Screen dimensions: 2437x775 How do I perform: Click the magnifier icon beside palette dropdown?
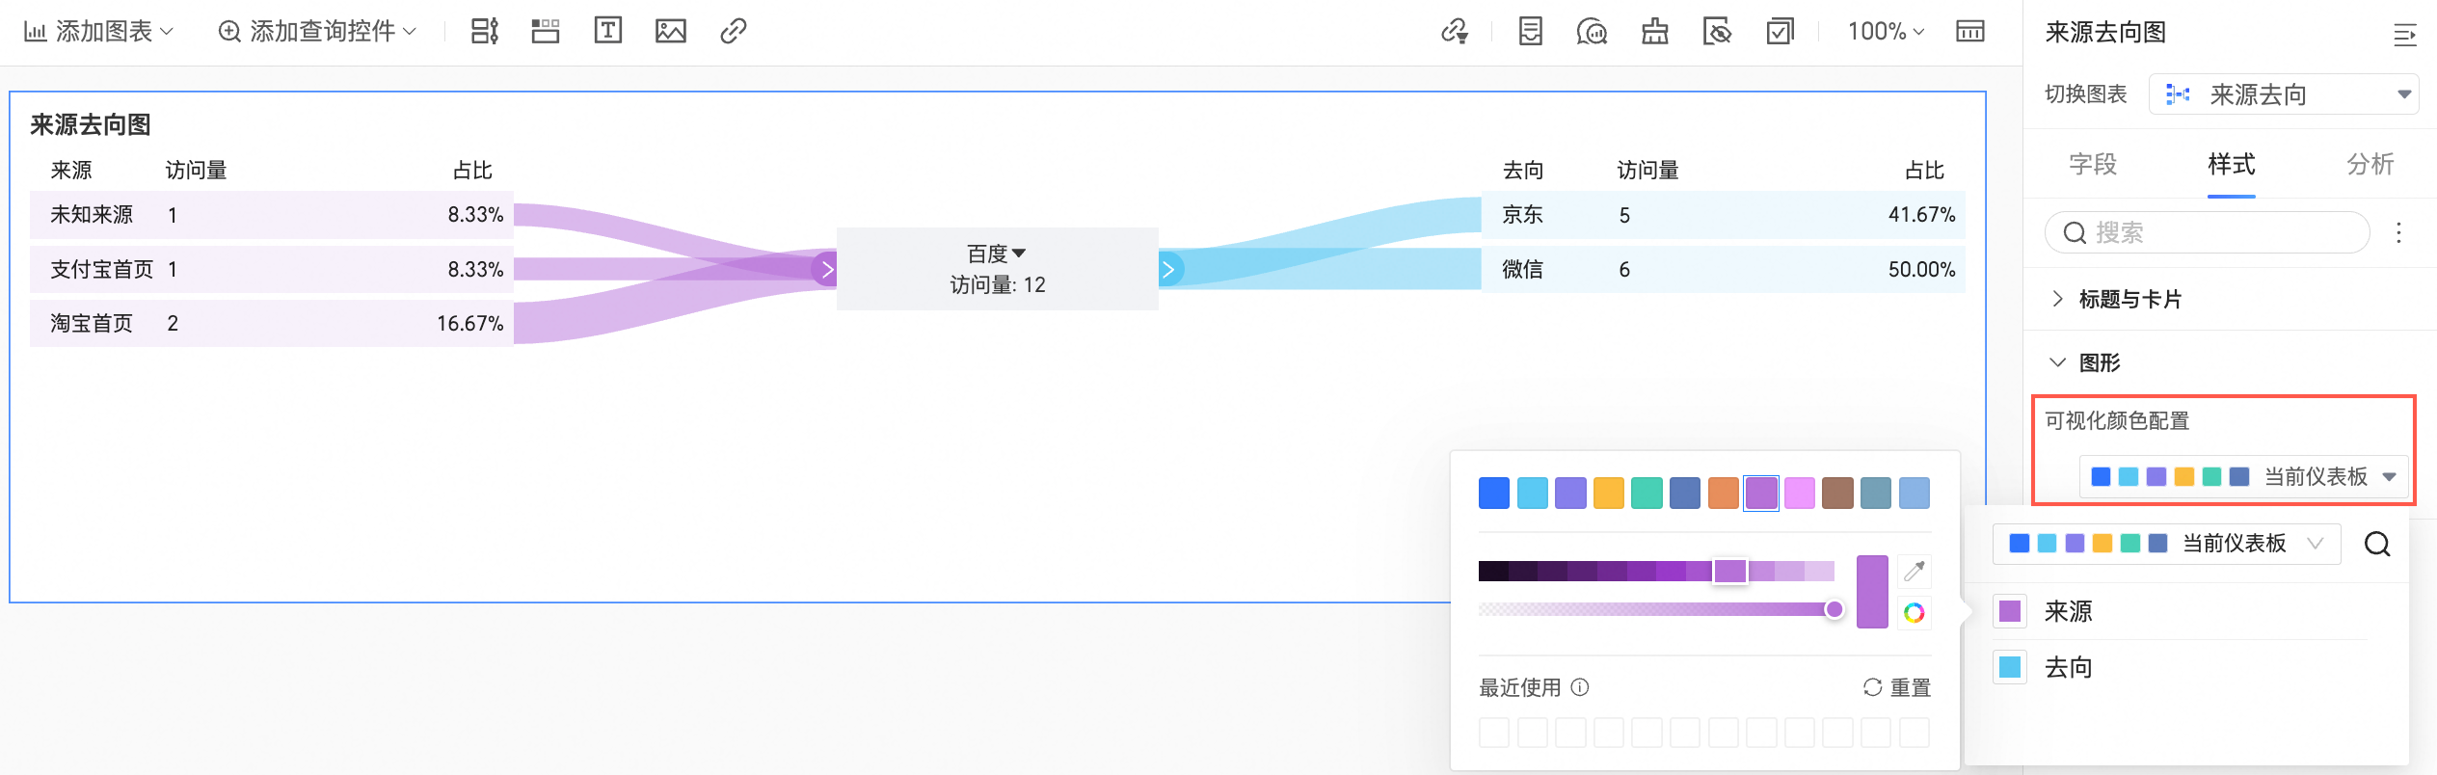point(2377,544)
